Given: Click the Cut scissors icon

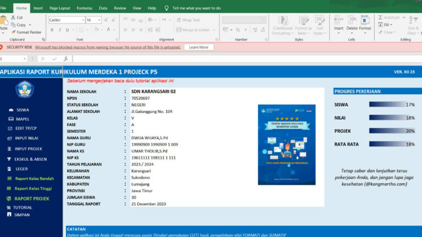Looking at the screenshot, I should 12,18.
